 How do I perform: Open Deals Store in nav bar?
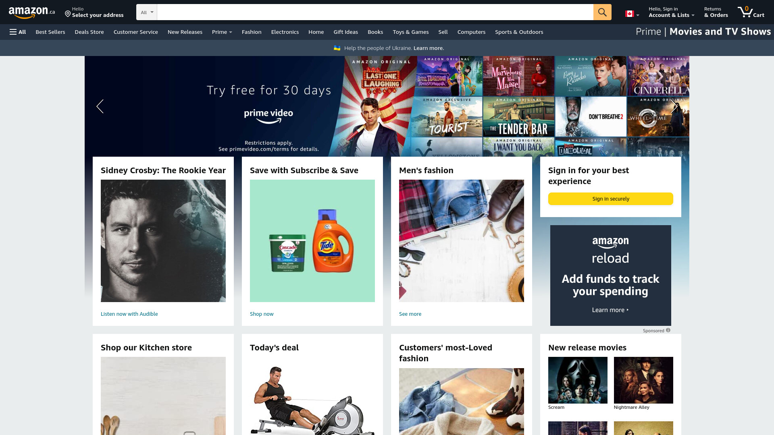89,32
